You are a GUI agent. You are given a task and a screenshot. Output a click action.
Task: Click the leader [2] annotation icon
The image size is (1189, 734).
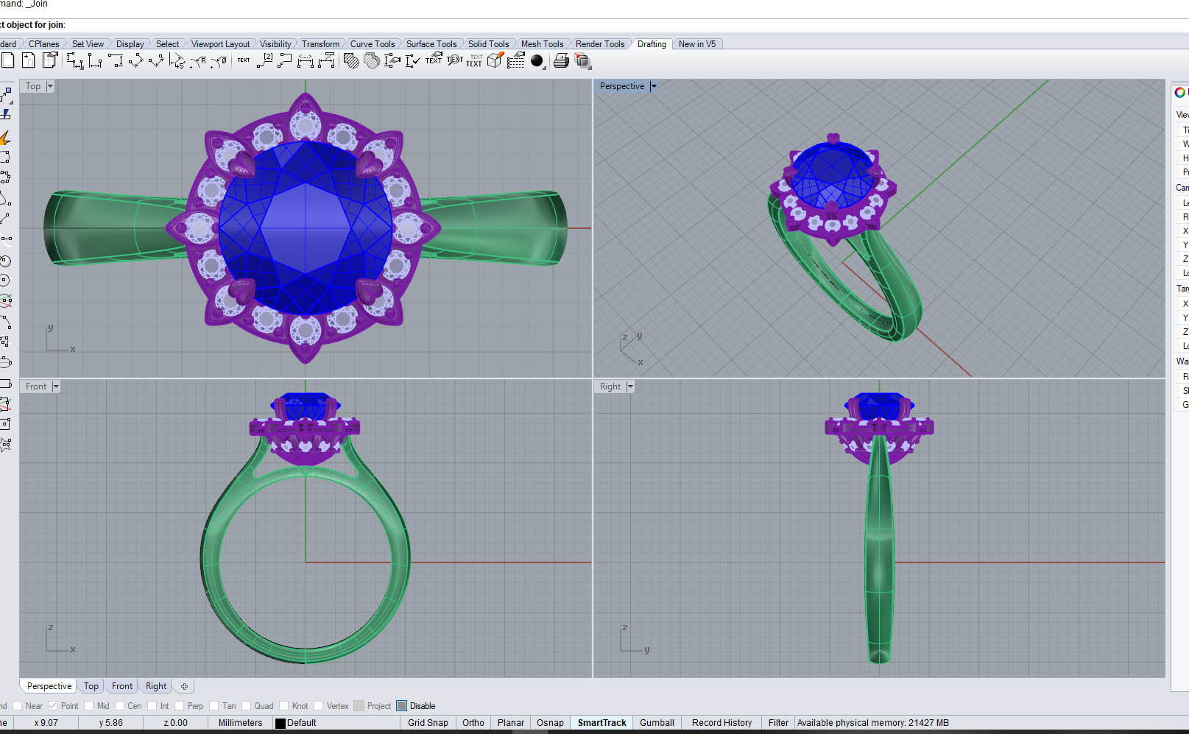[264, 60]
